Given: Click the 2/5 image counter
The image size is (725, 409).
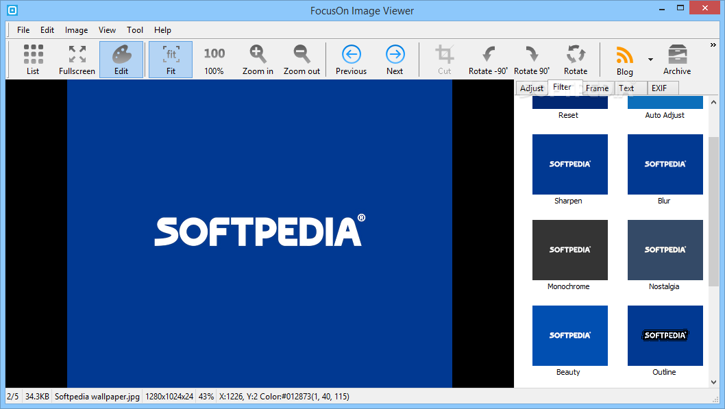Looking at the screenshot, I should pos(13,397).
